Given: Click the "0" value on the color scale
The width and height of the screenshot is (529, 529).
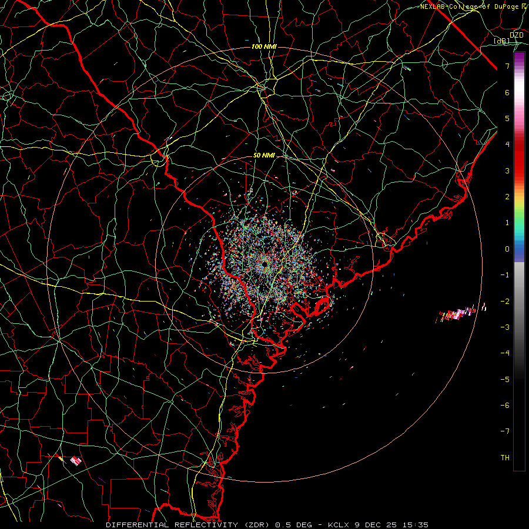Looking at the screenshot, I should 507,249.
